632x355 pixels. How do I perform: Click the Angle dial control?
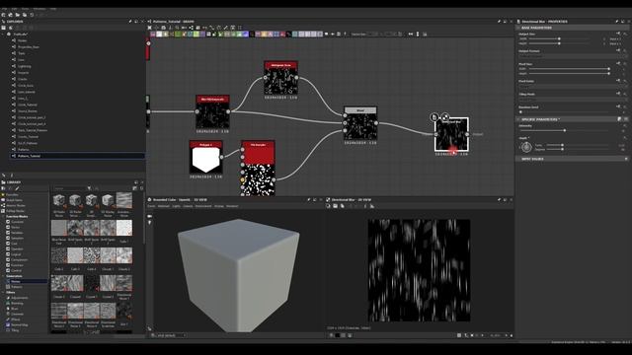[526, 147]
